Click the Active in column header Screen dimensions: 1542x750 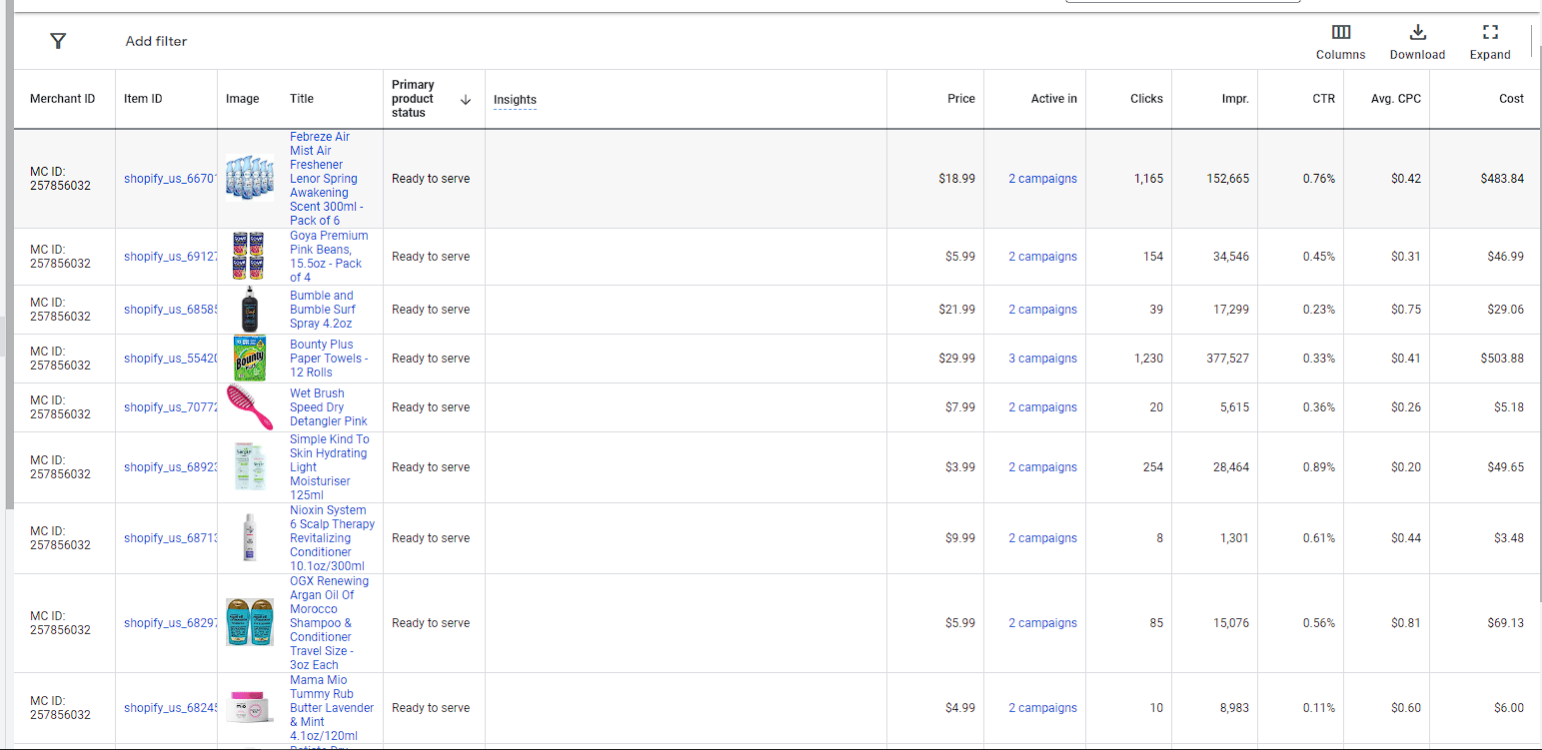click(x=1054, y=99)
